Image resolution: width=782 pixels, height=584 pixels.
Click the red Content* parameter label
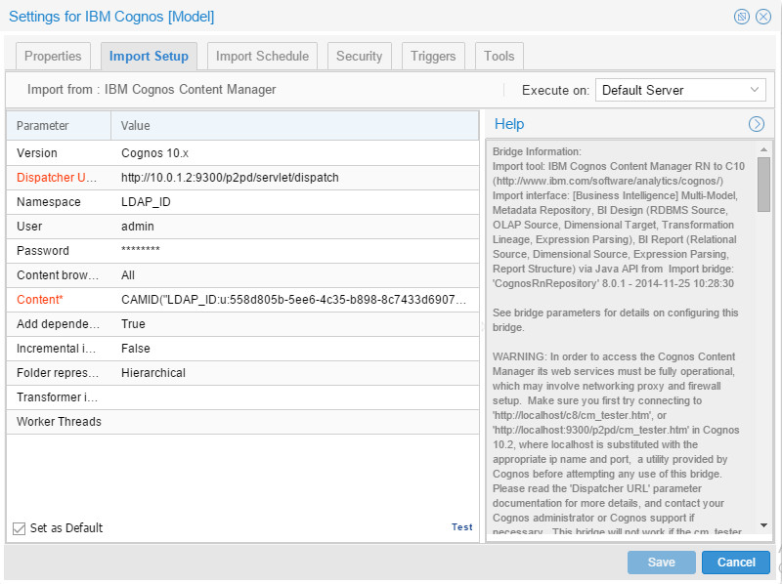pyautogui.click(x=40, y=300)
